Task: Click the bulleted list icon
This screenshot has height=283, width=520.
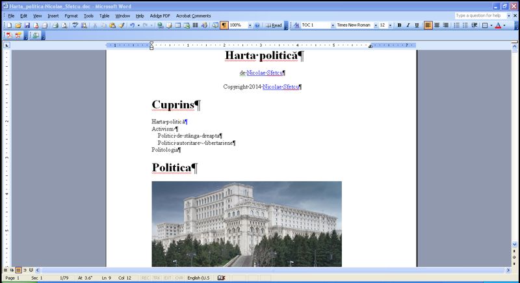Action: [x=465, y=25]
